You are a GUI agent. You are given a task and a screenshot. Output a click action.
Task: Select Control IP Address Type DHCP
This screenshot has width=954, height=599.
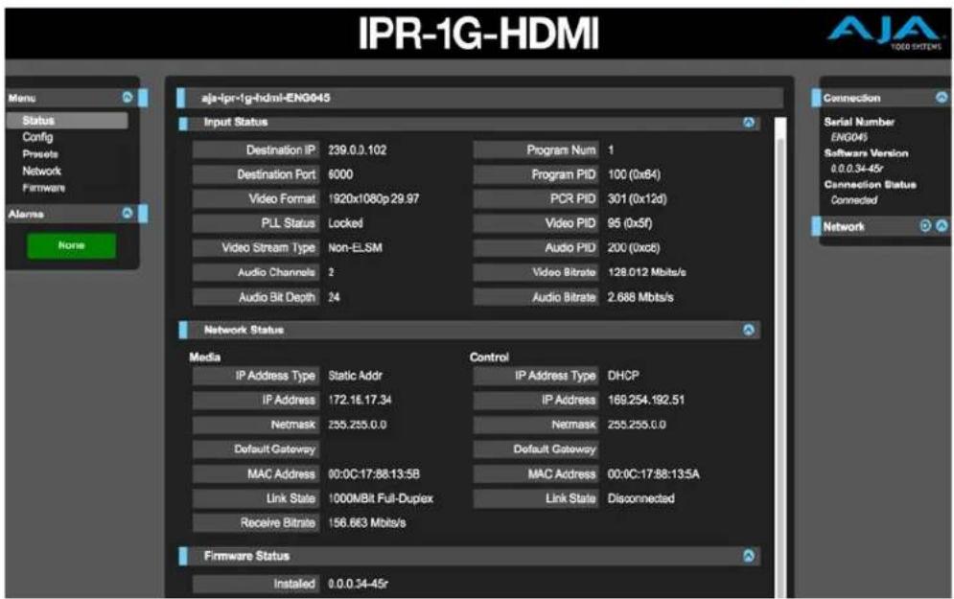[x=623, y=376]
